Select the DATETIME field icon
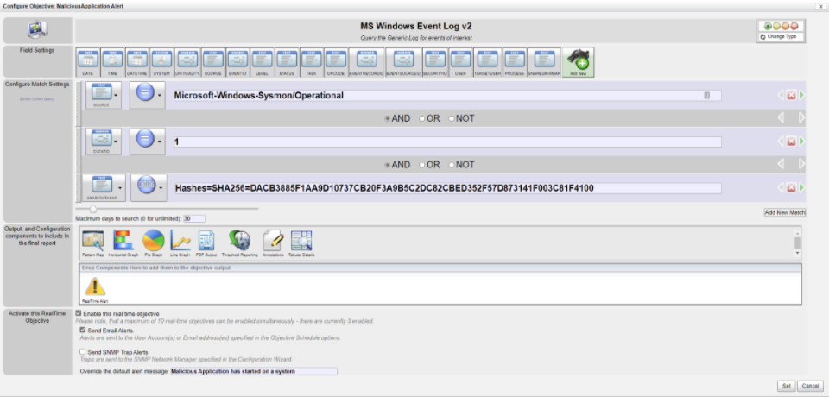 137,64
